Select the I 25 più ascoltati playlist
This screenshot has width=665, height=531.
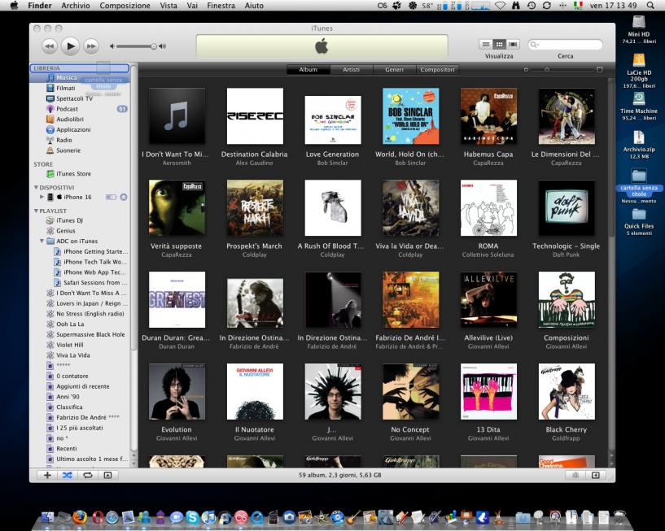(80, 428)
